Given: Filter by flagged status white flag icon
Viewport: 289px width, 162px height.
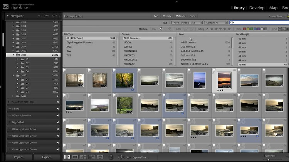Looking at the screenshot, I should coord(161,29).
